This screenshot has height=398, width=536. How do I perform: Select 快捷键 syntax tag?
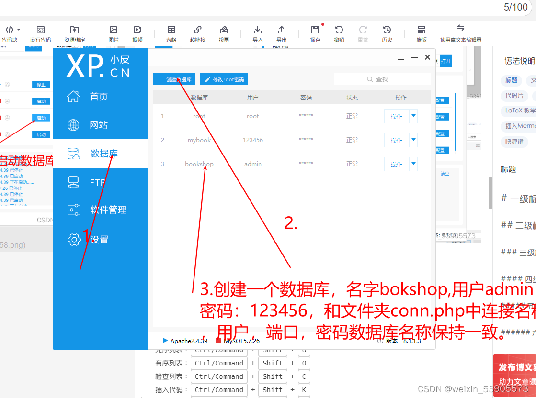click(514, 141)
